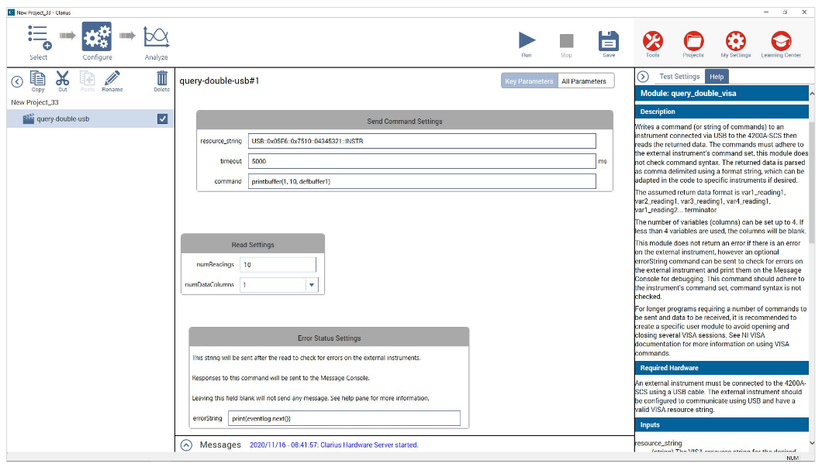Click the Save disk icon

[609, 40]
